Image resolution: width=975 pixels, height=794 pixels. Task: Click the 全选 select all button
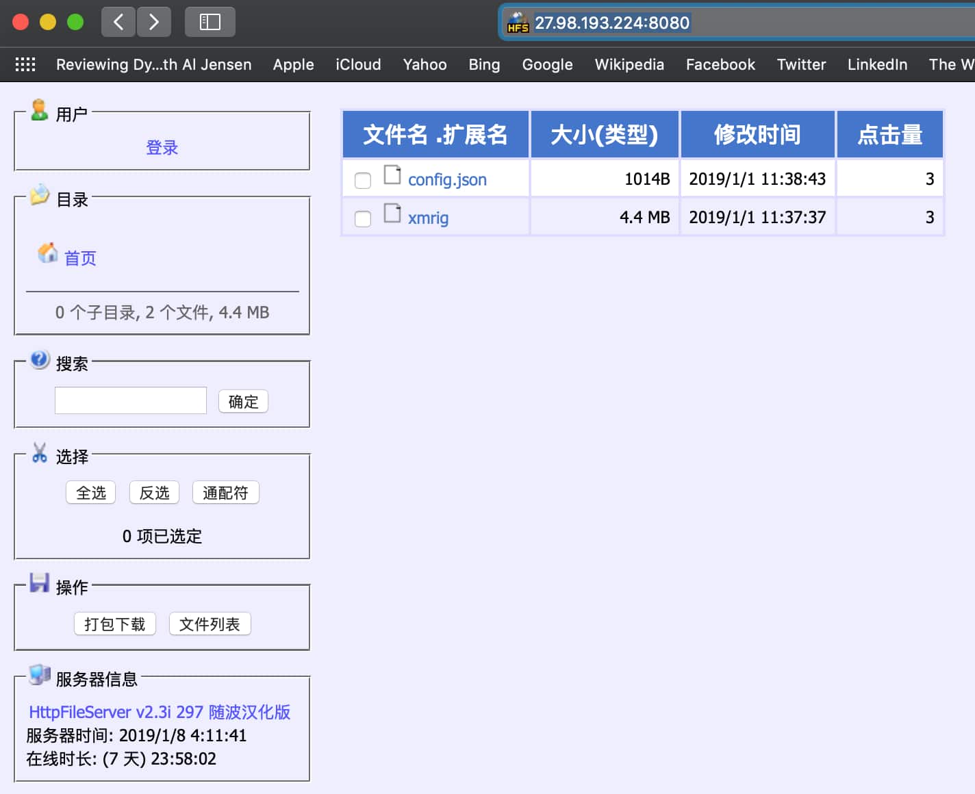[x=91, y=493]
